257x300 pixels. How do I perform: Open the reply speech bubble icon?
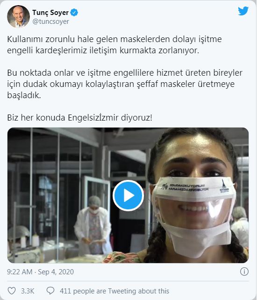pos(50,291)
